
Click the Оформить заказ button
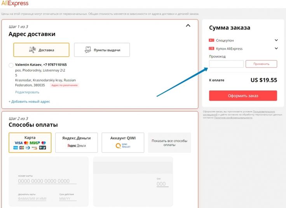(x=243, y=95)
